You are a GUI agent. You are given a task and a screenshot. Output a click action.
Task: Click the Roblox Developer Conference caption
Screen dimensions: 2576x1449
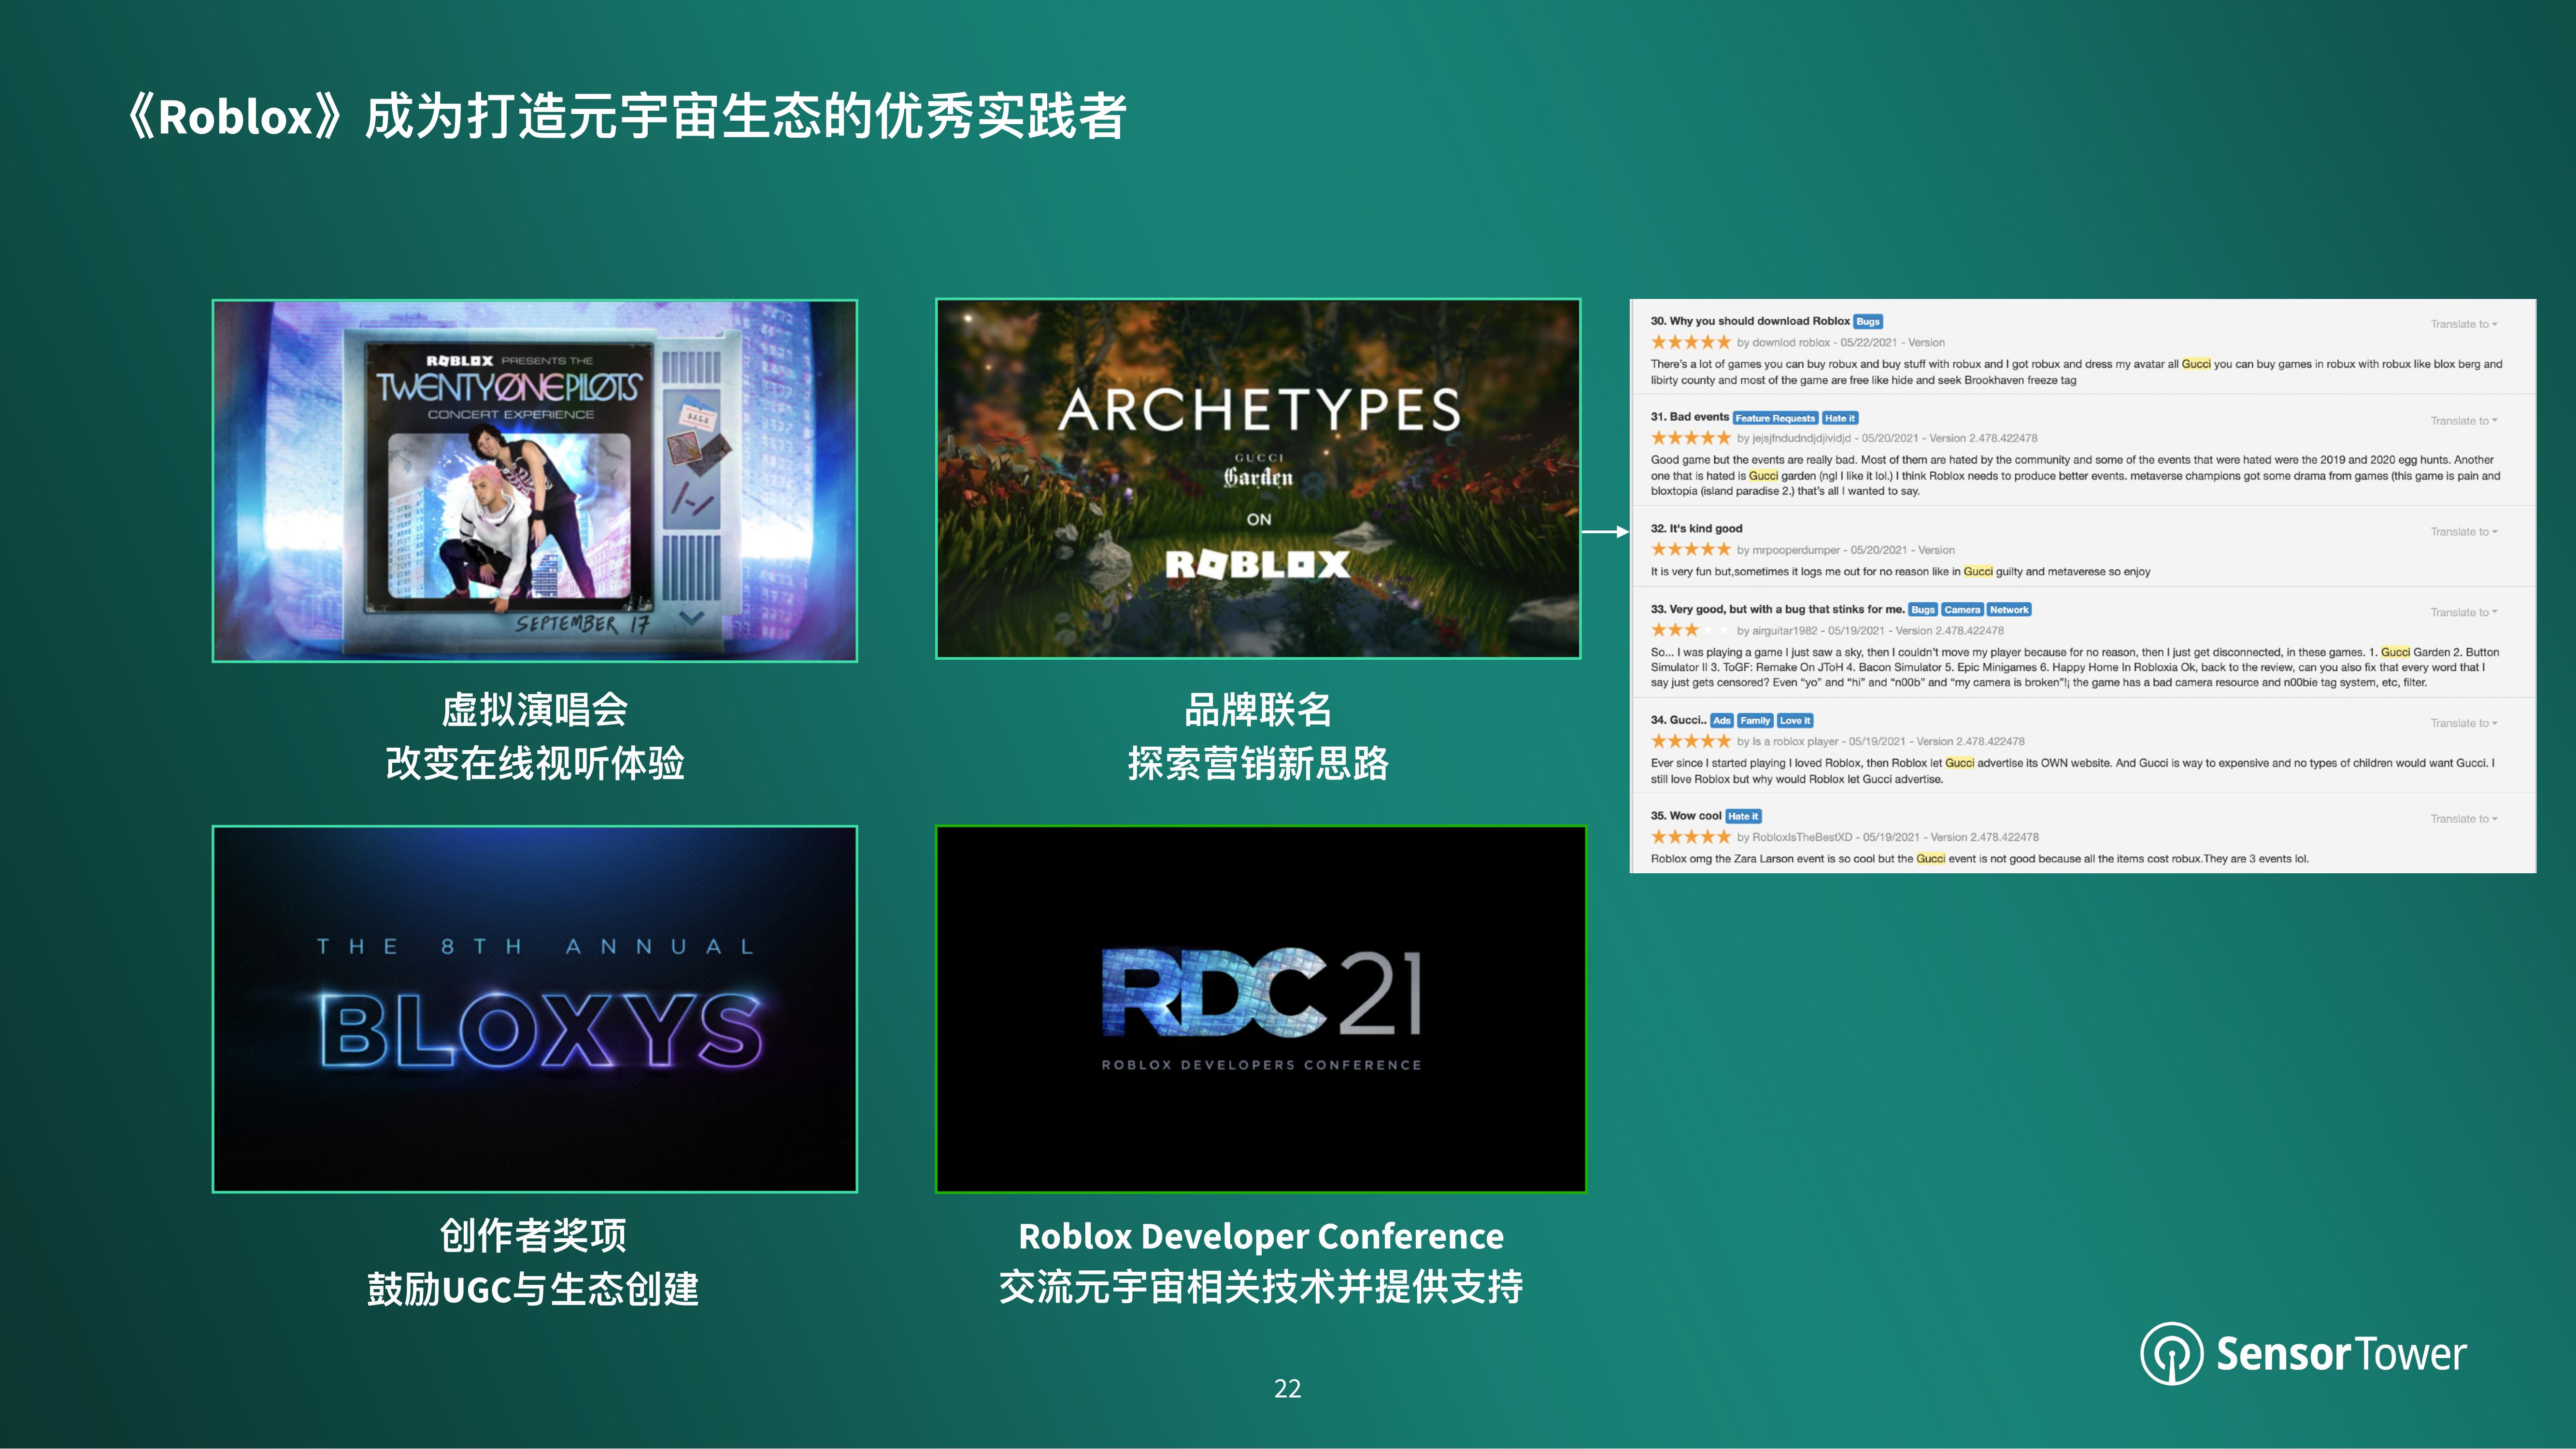pyautogui.click(x=1261, y=1236)
